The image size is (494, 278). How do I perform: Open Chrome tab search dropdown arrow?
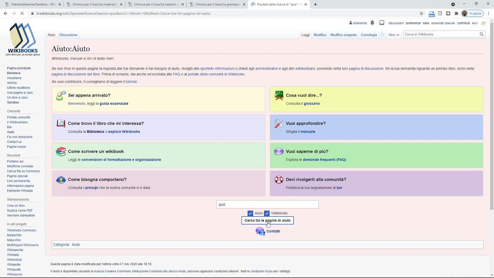click(x=453, y=4)
